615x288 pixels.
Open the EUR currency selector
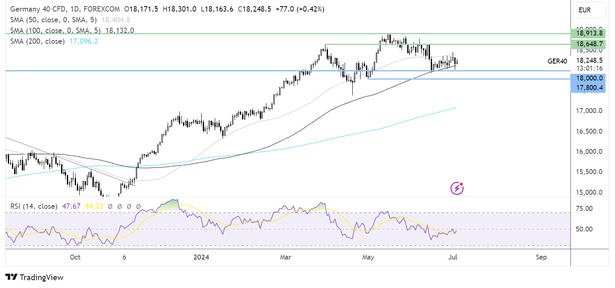(589, 10)
